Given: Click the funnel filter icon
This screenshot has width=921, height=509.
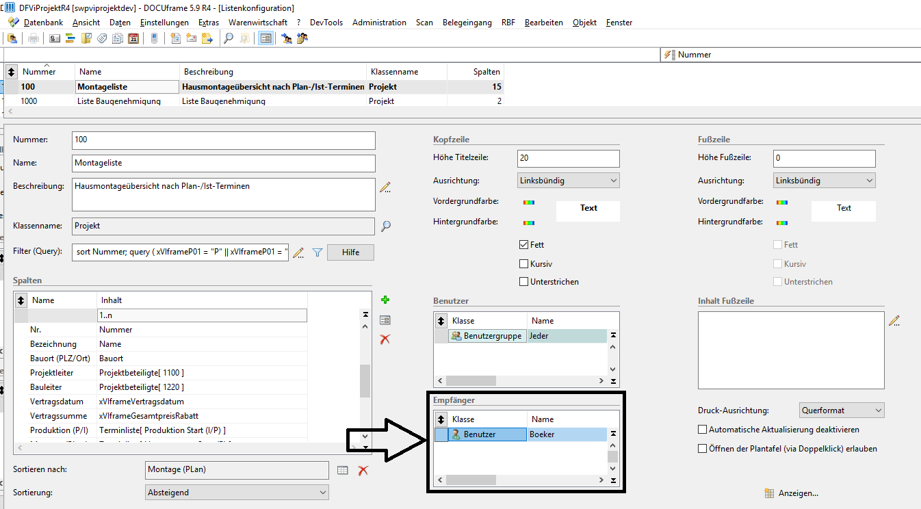Looking at the screenshot, I should (x=317, y=252).
